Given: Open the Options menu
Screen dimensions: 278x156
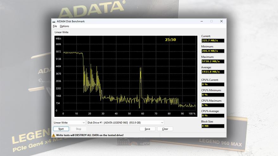Looking at the screenshot, I should point(64,26).
